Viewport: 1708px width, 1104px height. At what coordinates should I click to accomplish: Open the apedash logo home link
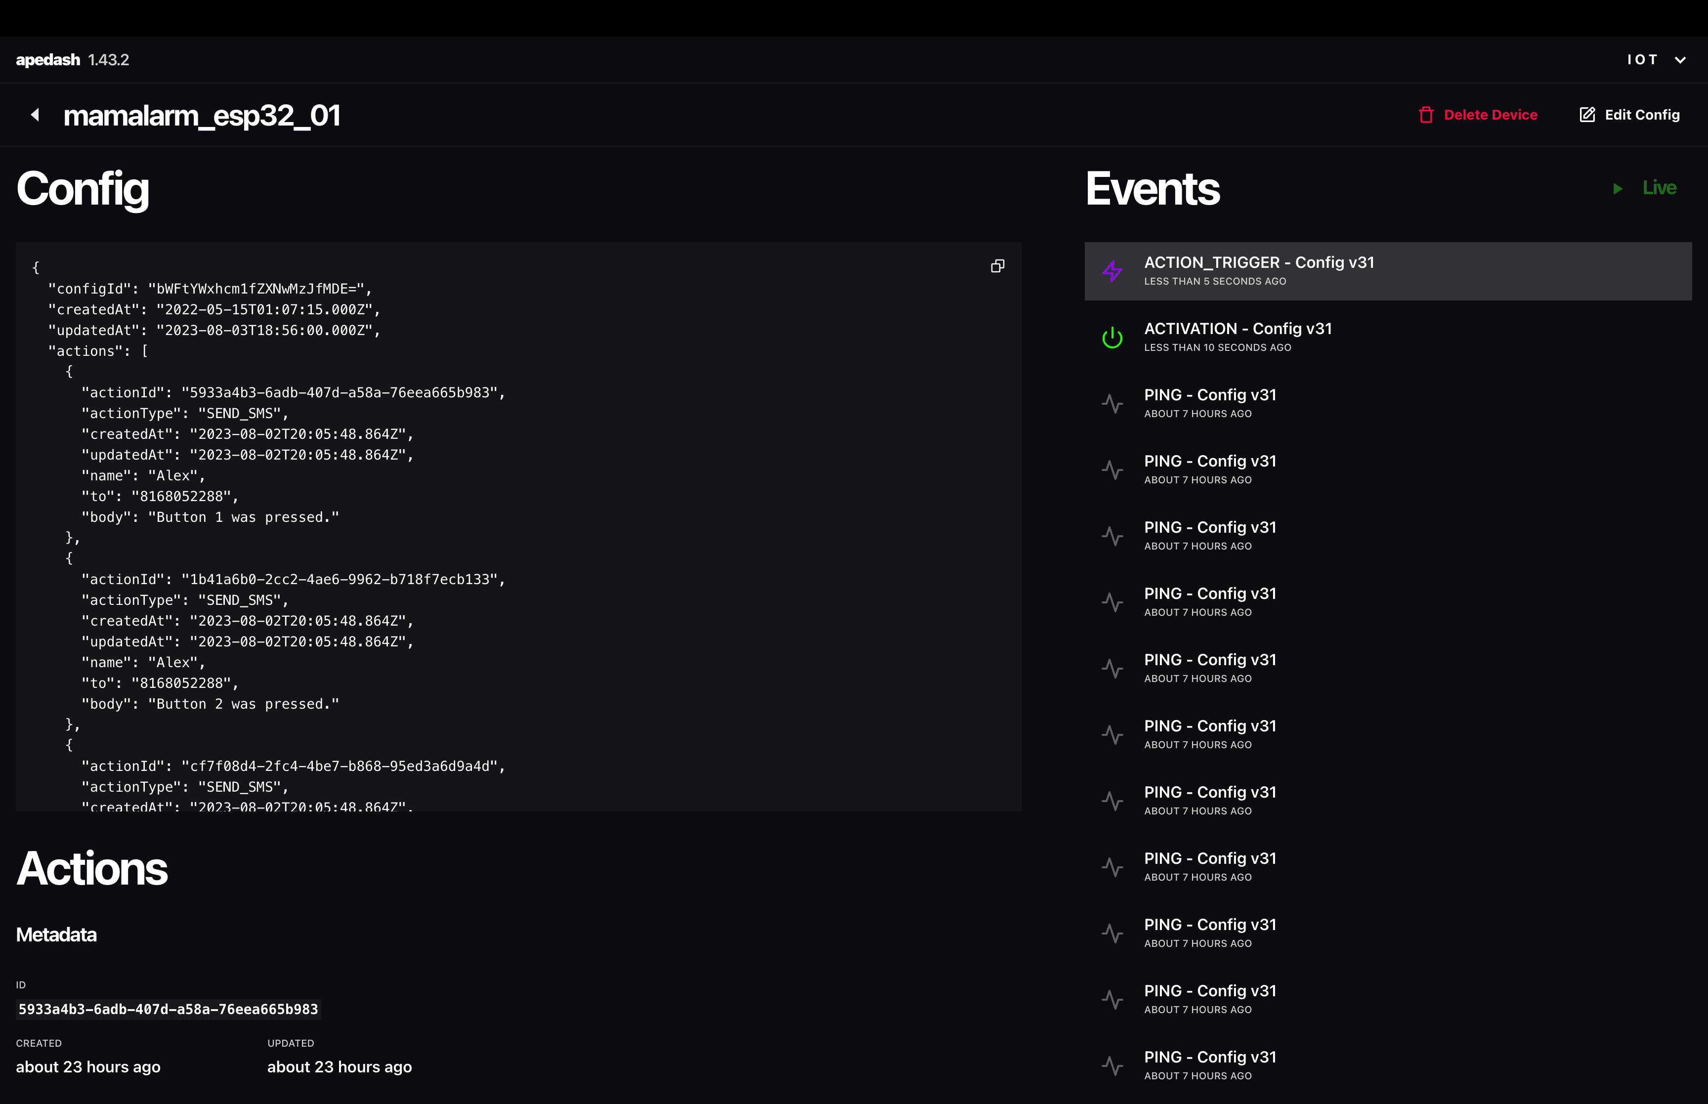(48, 59)
